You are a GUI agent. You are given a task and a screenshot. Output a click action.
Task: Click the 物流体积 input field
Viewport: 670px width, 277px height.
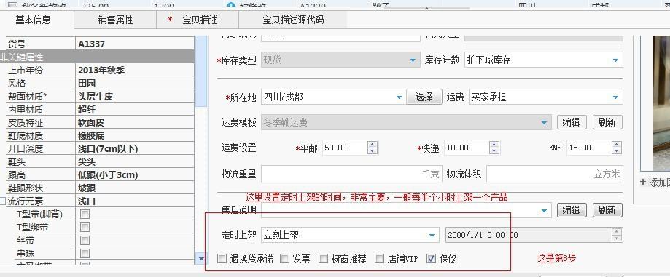[555, 174]
